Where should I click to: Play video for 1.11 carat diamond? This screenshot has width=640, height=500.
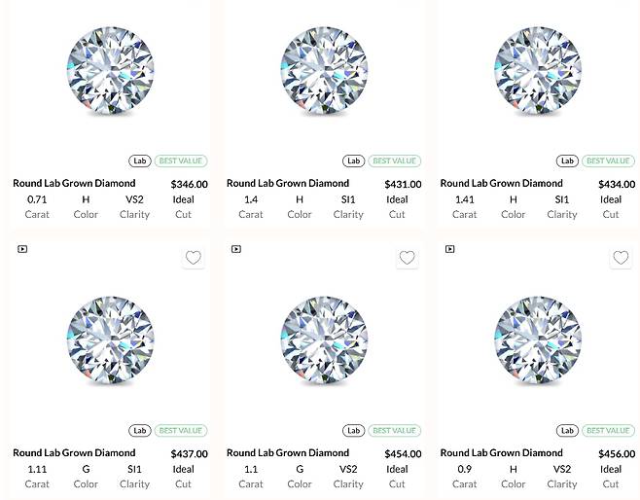click(x=22, y=249)
